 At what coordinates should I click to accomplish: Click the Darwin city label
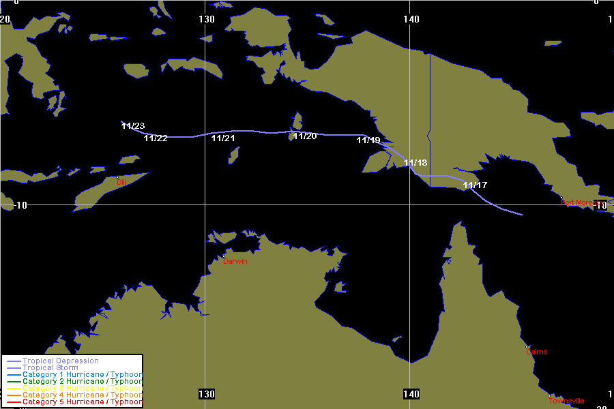235,261
